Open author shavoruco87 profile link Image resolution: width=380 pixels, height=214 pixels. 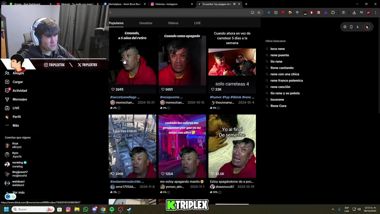[225, 187]
